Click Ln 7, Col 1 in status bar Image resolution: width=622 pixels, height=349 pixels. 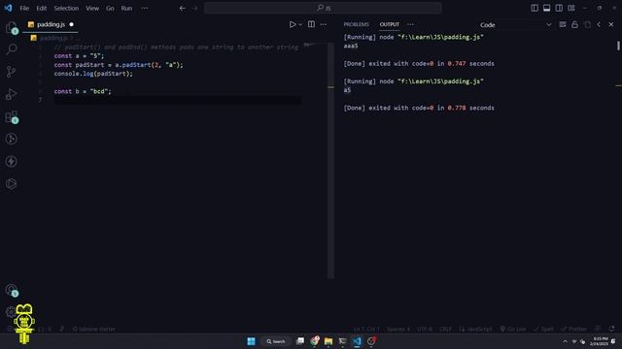pos(367,330)
